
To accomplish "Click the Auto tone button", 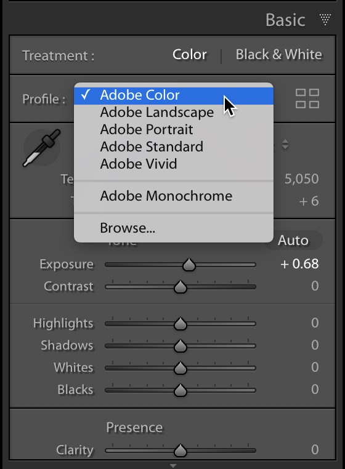I will [x=293, y=240].
